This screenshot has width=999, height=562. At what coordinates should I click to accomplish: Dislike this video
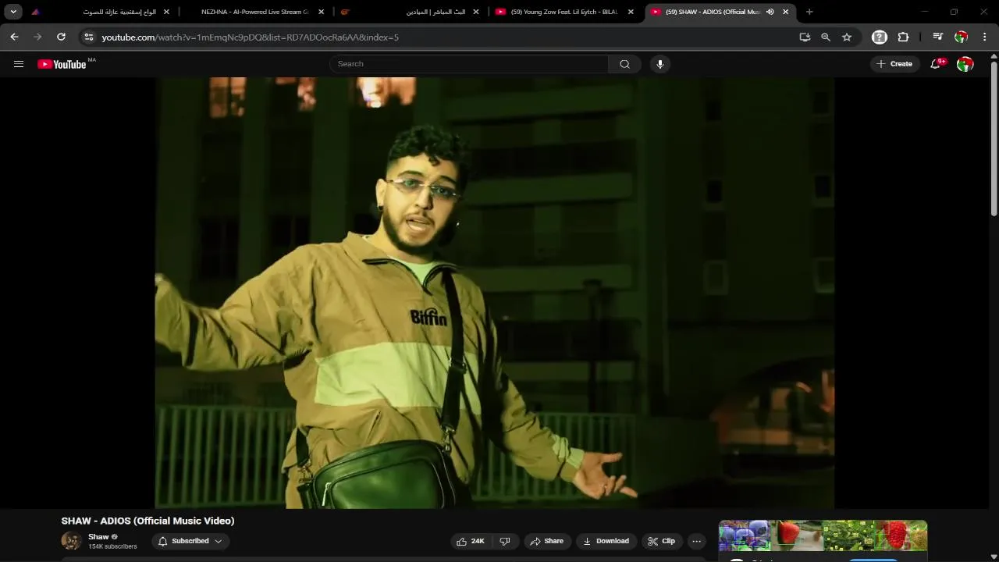pos(505,541)
